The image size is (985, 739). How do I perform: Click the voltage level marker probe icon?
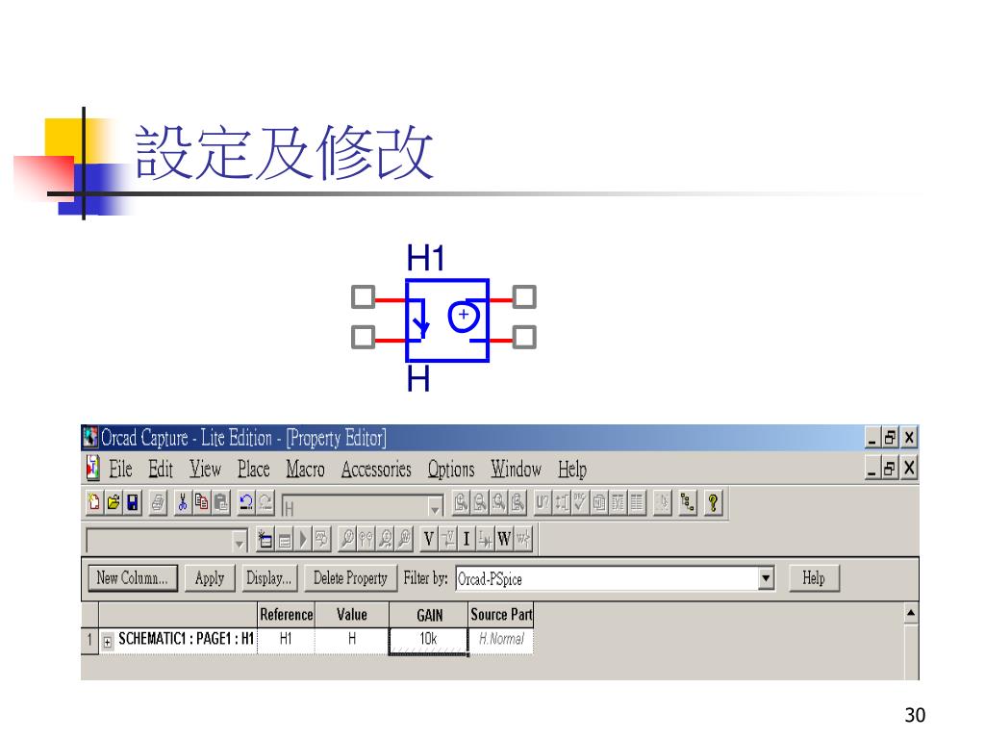click(346, 539)
